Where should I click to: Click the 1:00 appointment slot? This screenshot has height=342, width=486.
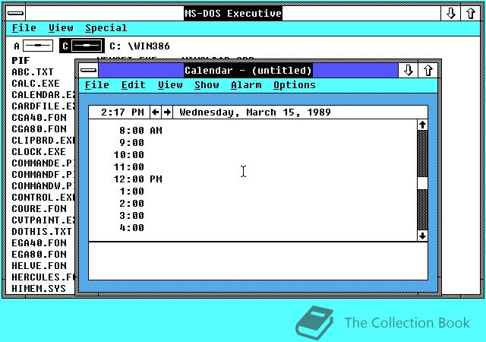click(253, 192)
